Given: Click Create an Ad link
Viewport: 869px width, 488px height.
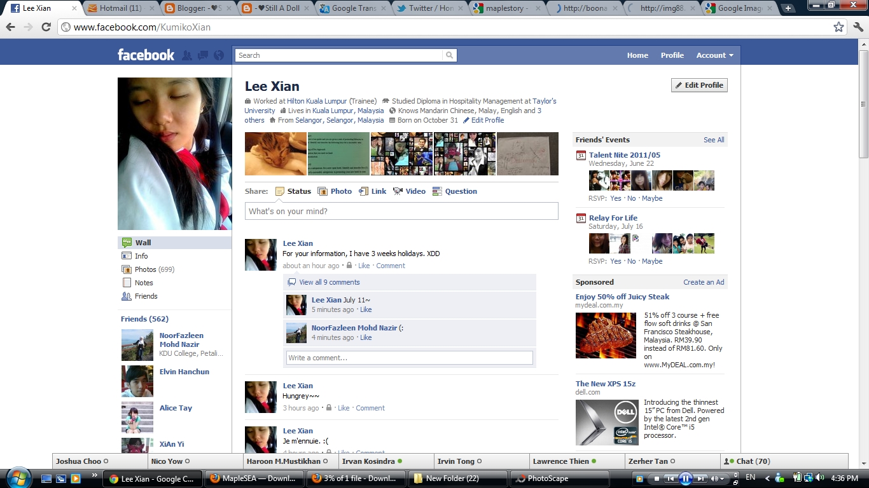Looking at the screenshot, I should coord(704,282).
